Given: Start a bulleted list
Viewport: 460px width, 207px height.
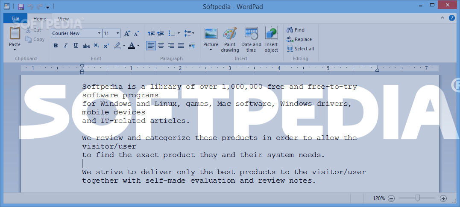Looking at the screenshot, I should click(172, 33).
